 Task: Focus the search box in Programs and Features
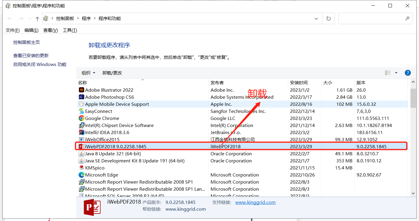coord(375,19)
